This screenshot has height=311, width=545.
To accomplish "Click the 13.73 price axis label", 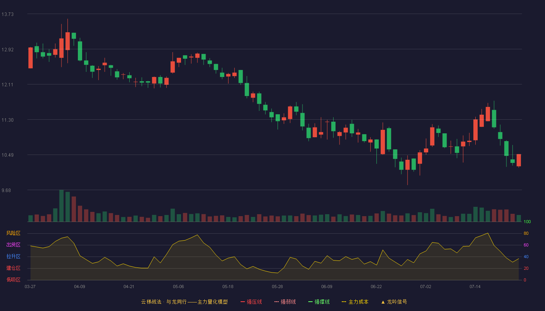I will tap(7, 14).
